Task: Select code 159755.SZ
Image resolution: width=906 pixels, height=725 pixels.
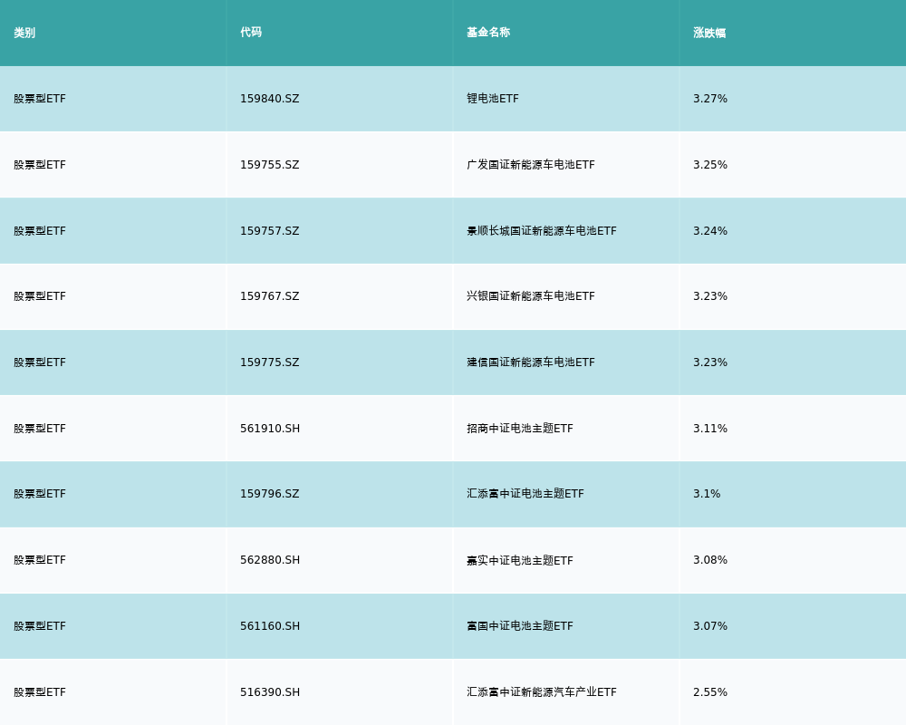Action: [270, 165]
